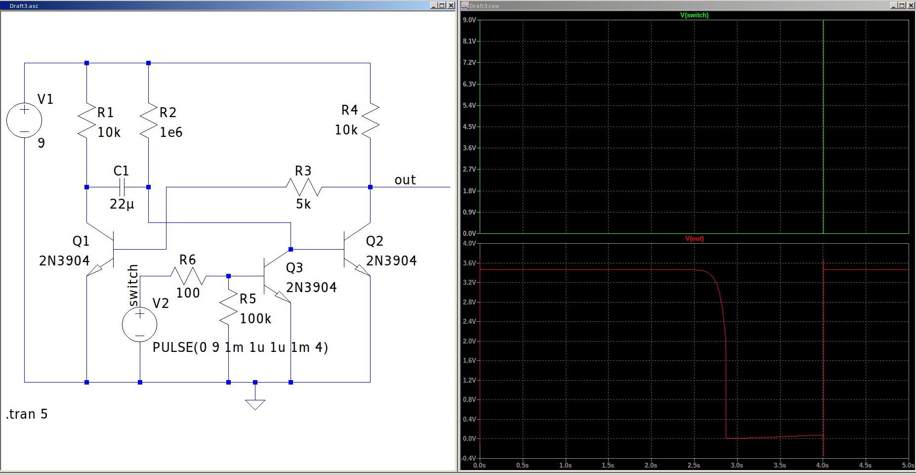916x475 pixels.
Task: Click the R1 reference label
Action: 106,113
